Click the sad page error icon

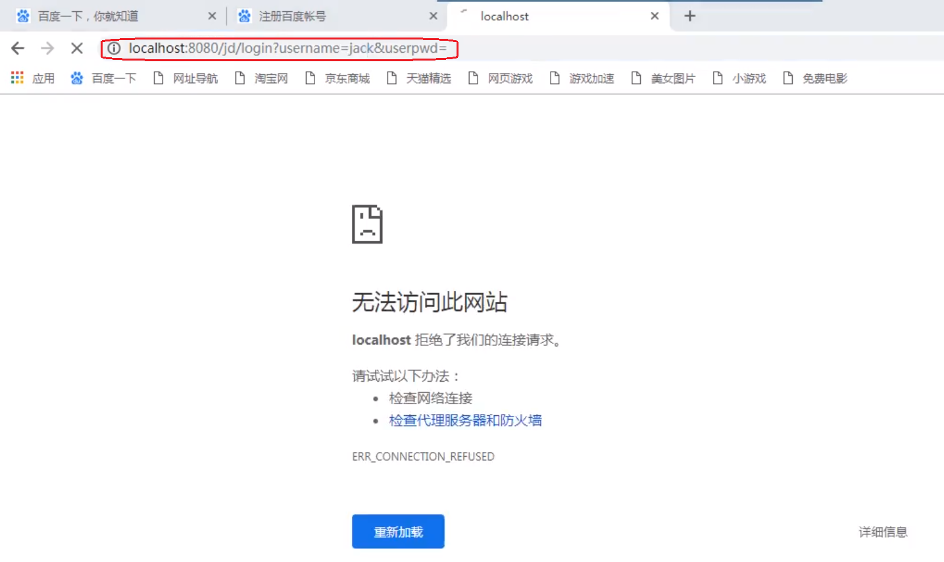point(367,224)
